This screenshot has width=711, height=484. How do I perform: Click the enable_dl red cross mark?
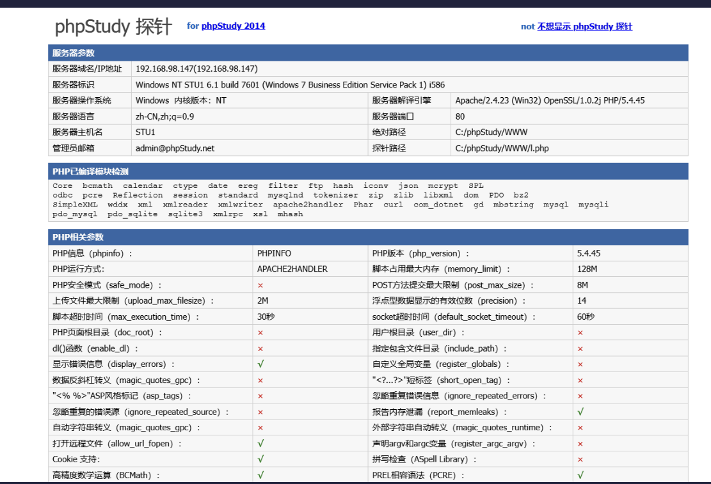(260, 348)
